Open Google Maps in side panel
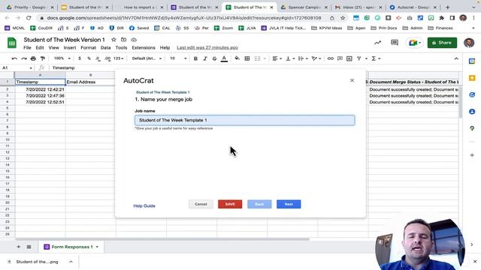This screenshot has width=481, height=270. (x=472, y=128)
